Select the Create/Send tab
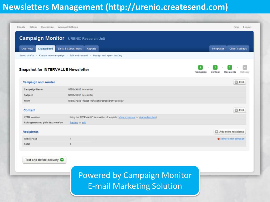Screen dimensions: 270x202 (45, 49)
